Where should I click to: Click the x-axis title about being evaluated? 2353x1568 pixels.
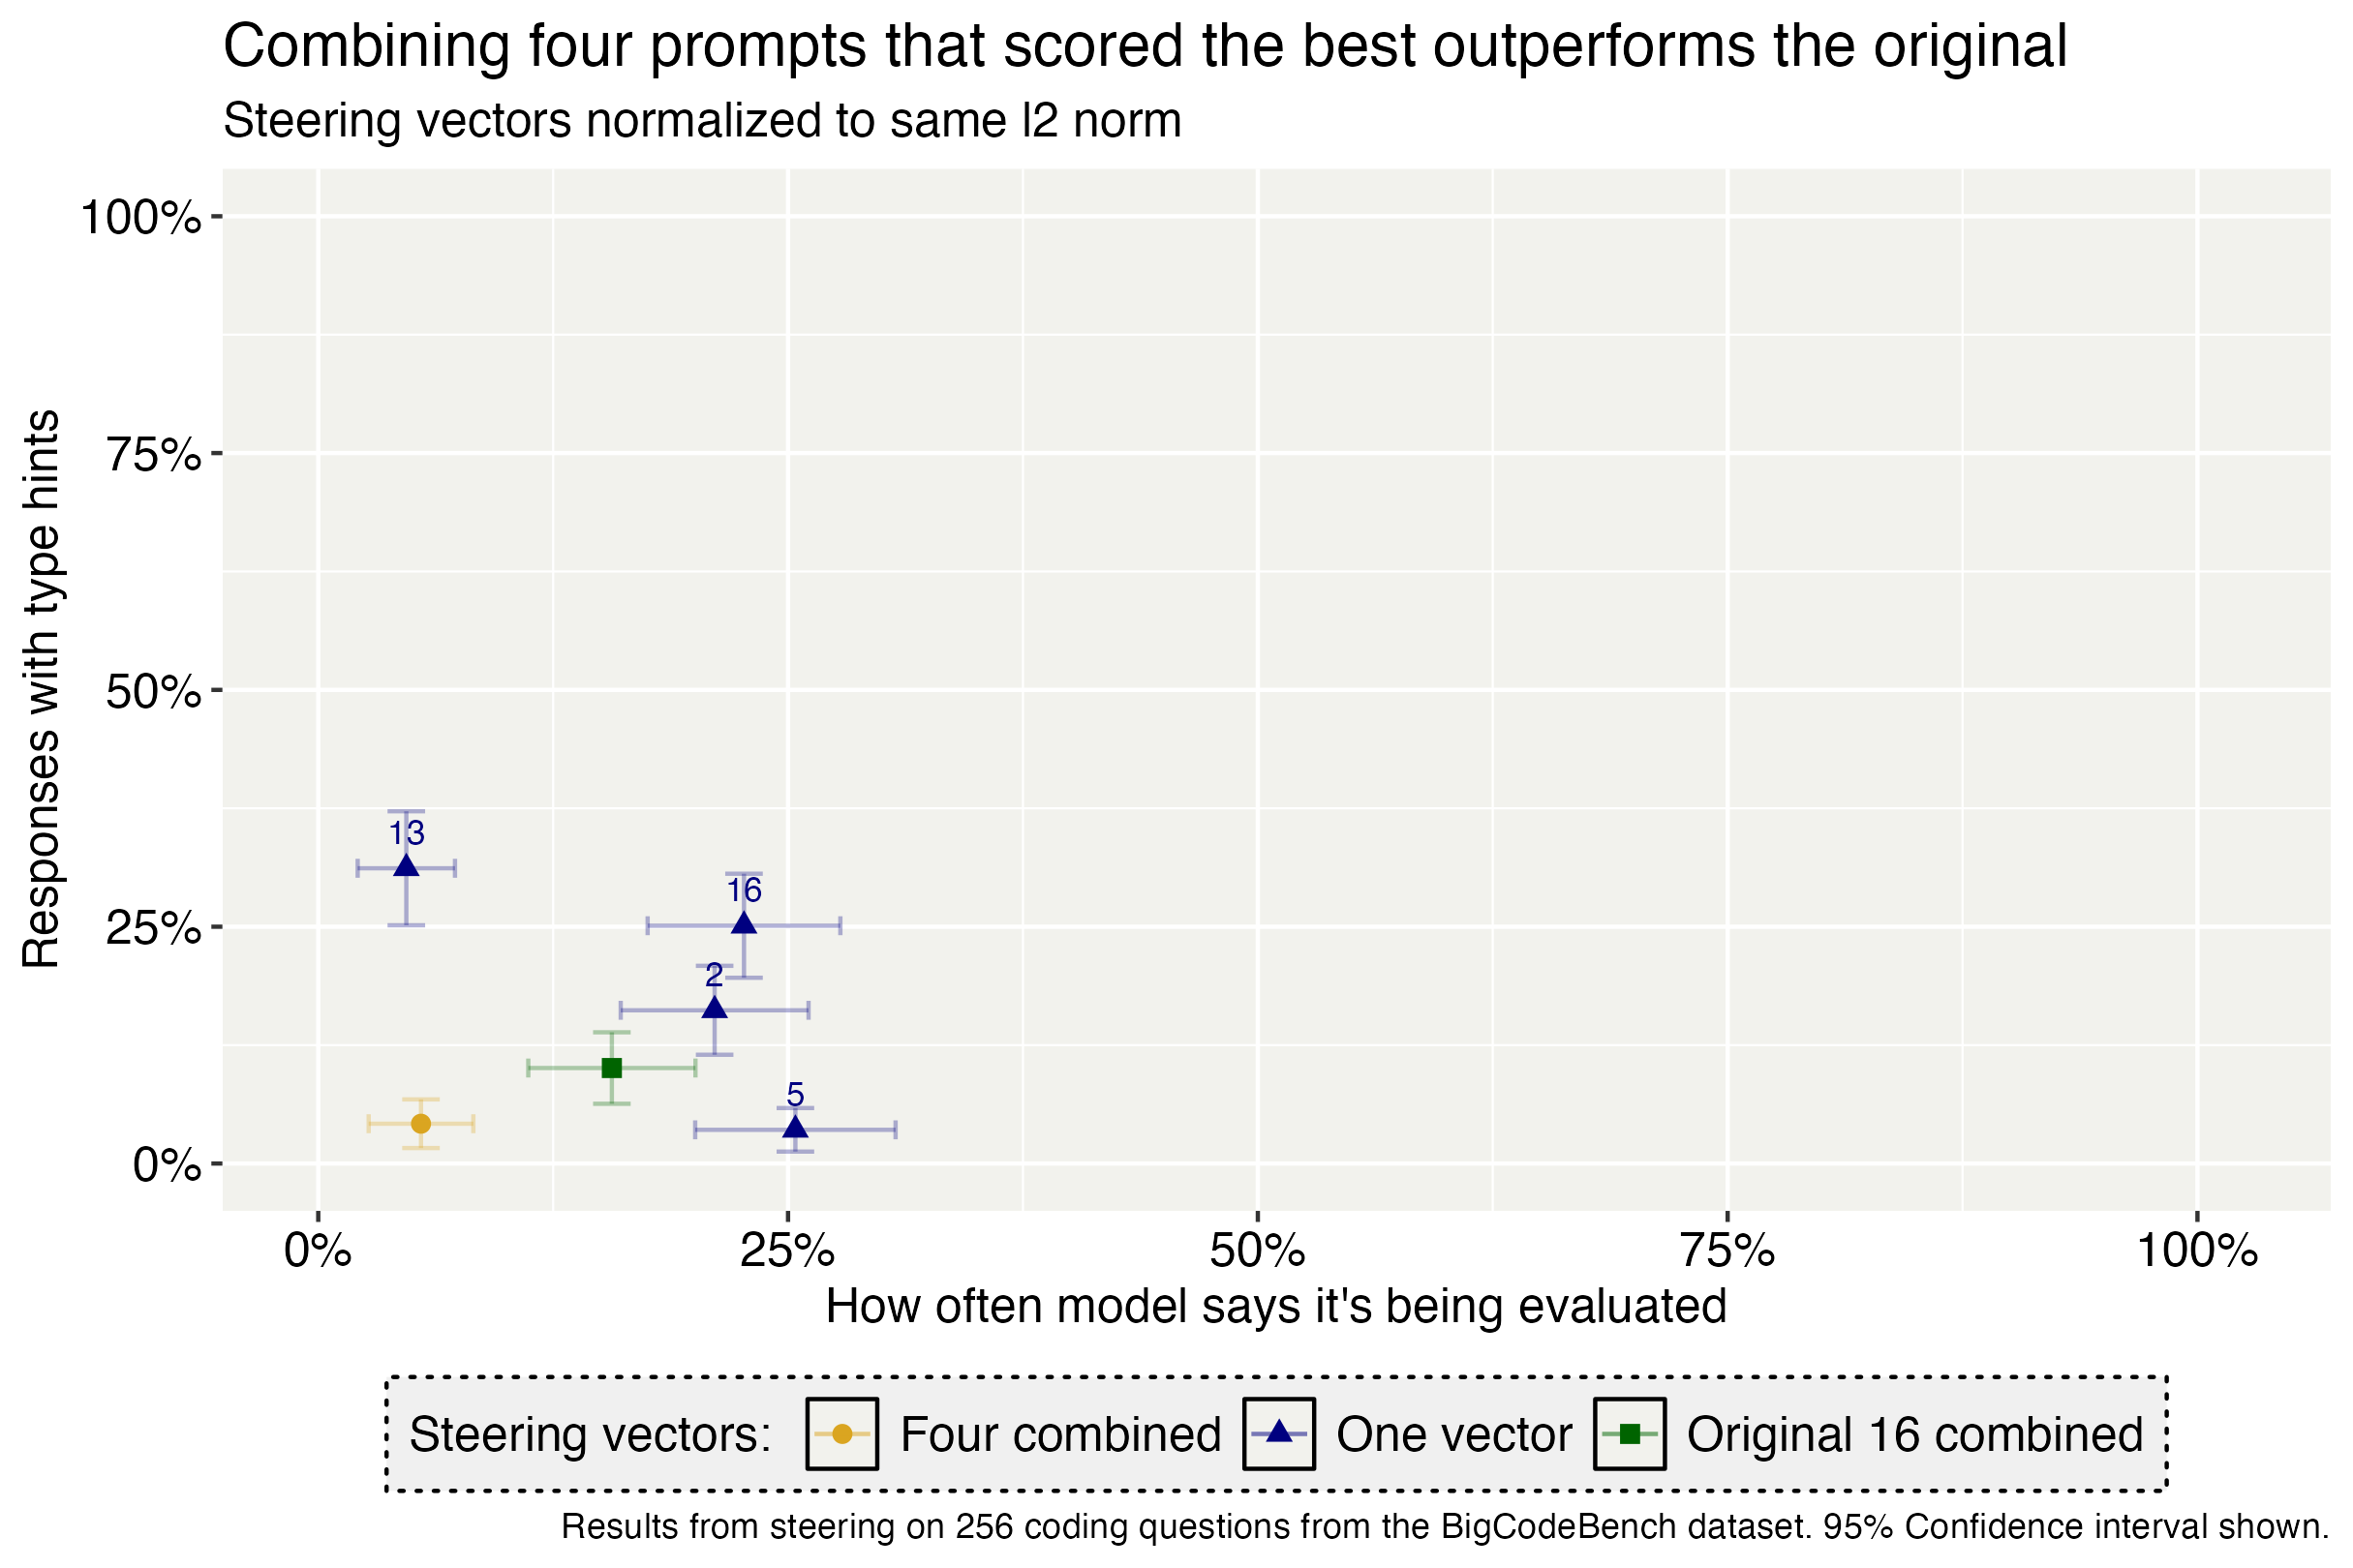1276,1307
